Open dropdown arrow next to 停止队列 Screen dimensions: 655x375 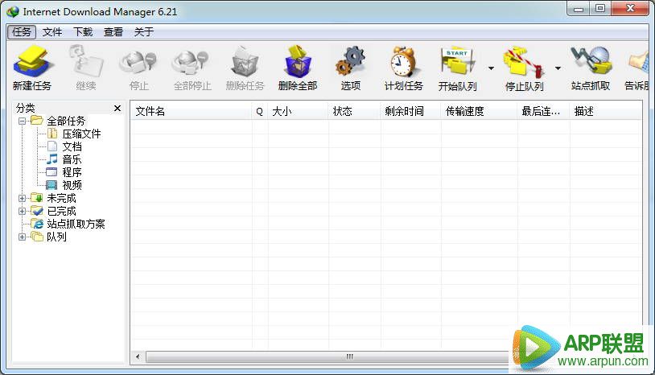pyautogui.click(x=558, y=68)
